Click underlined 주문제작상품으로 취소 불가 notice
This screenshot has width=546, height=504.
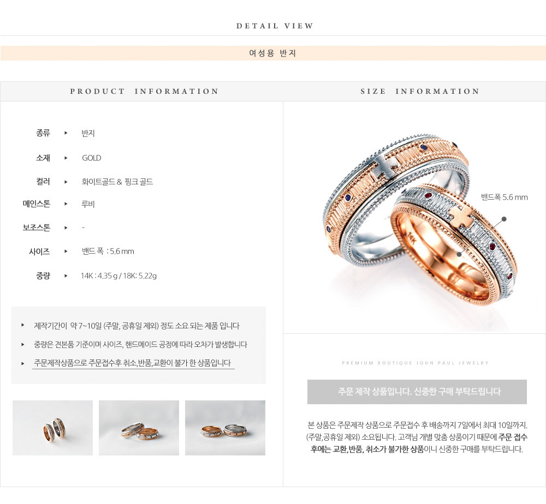point(133,363)
